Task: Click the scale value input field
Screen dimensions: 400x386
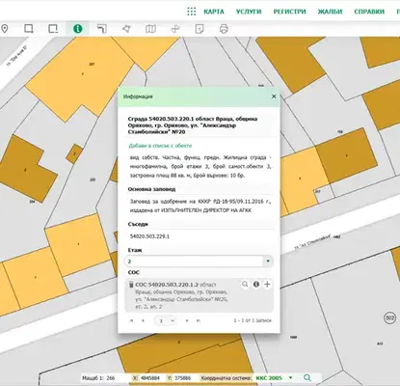Action: [117, 378]
